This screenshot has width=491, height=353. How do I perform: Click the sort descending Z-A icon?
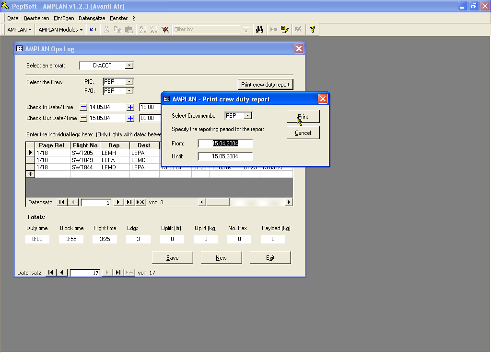pos(153,30)
